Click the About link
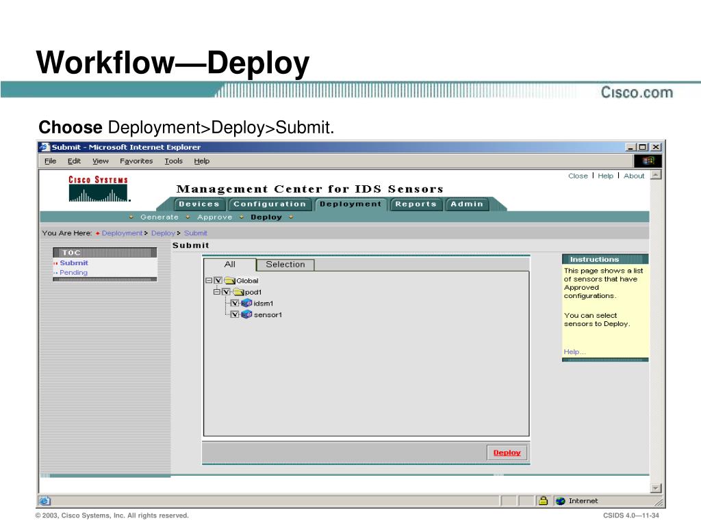This screenshot has width=701, height=525. coord(634,176)
